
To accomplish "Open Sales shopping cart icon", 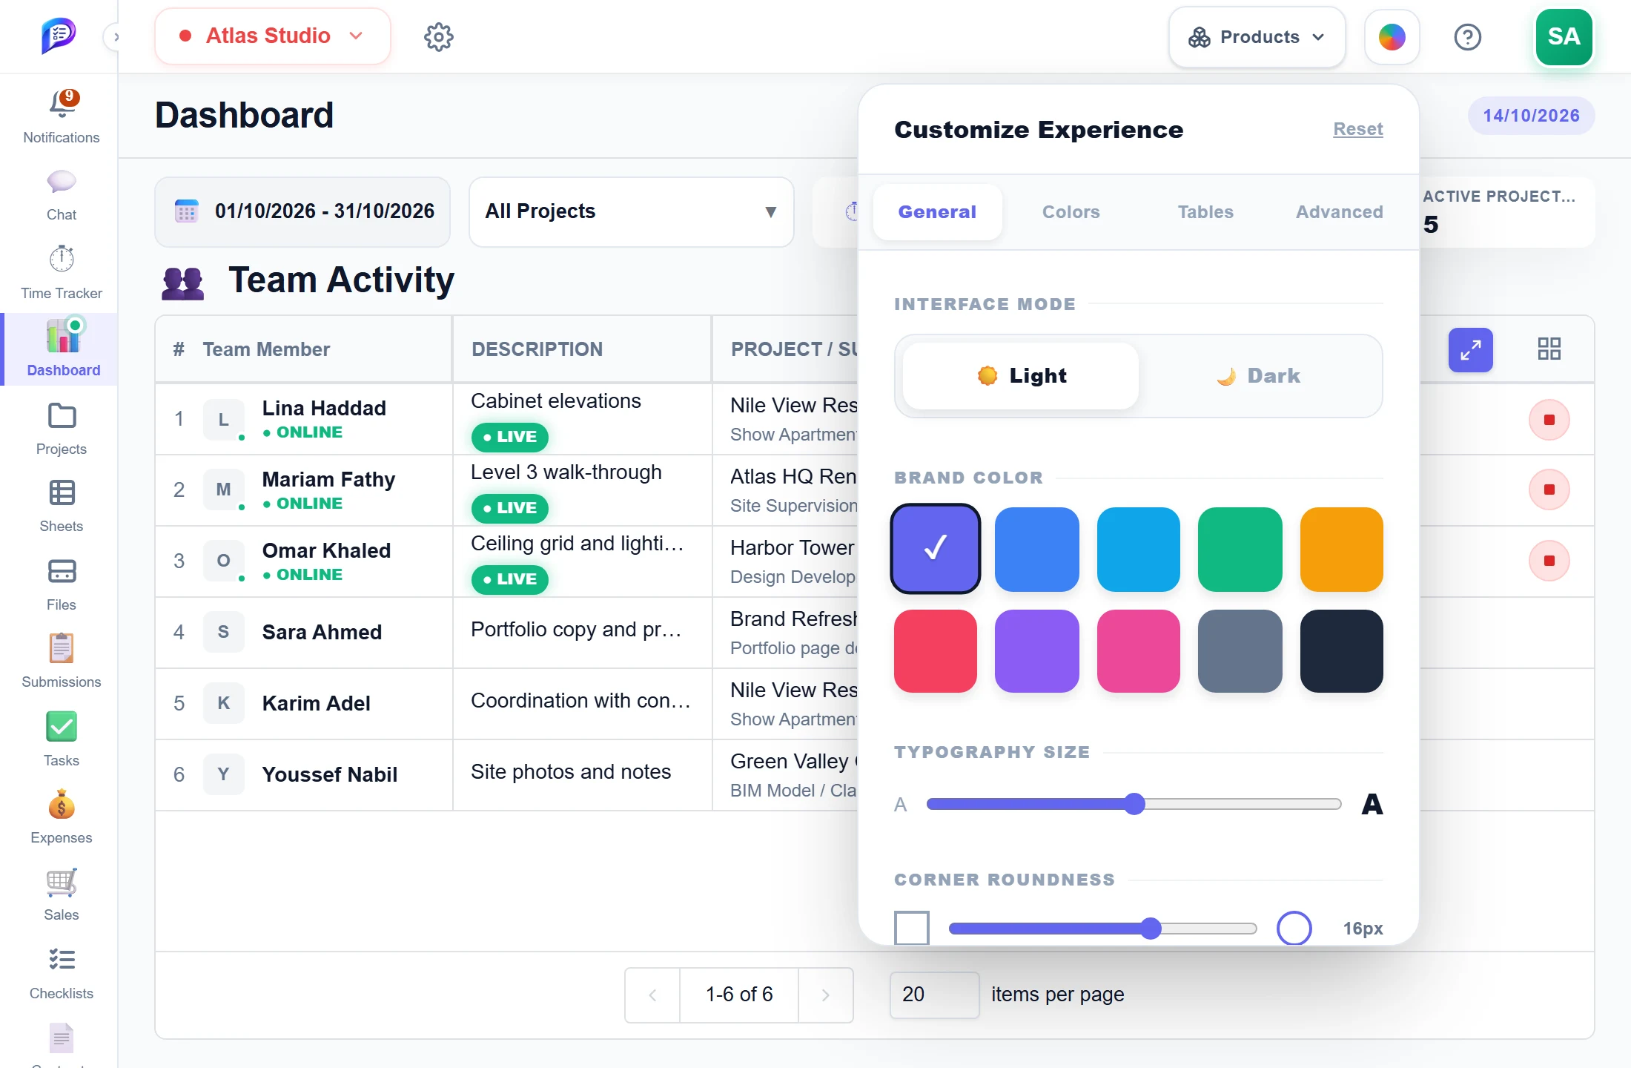I will tap(62, 883).
